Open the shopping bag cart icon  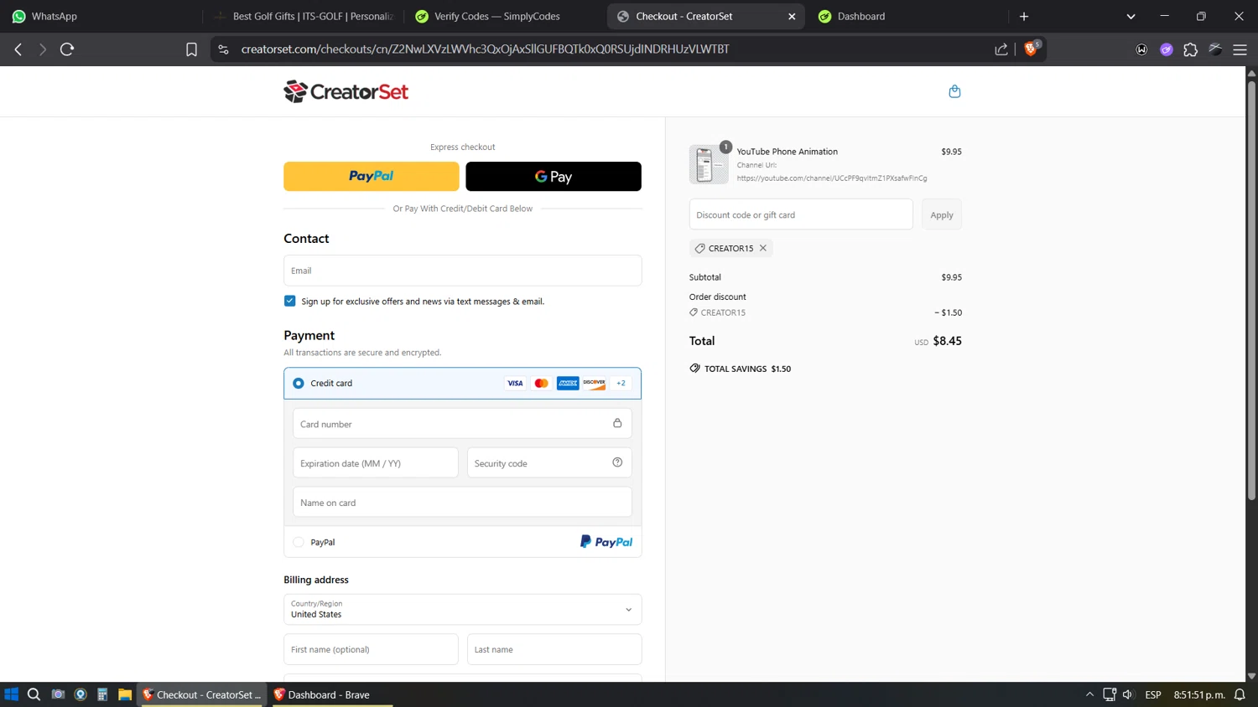[954, 91]
